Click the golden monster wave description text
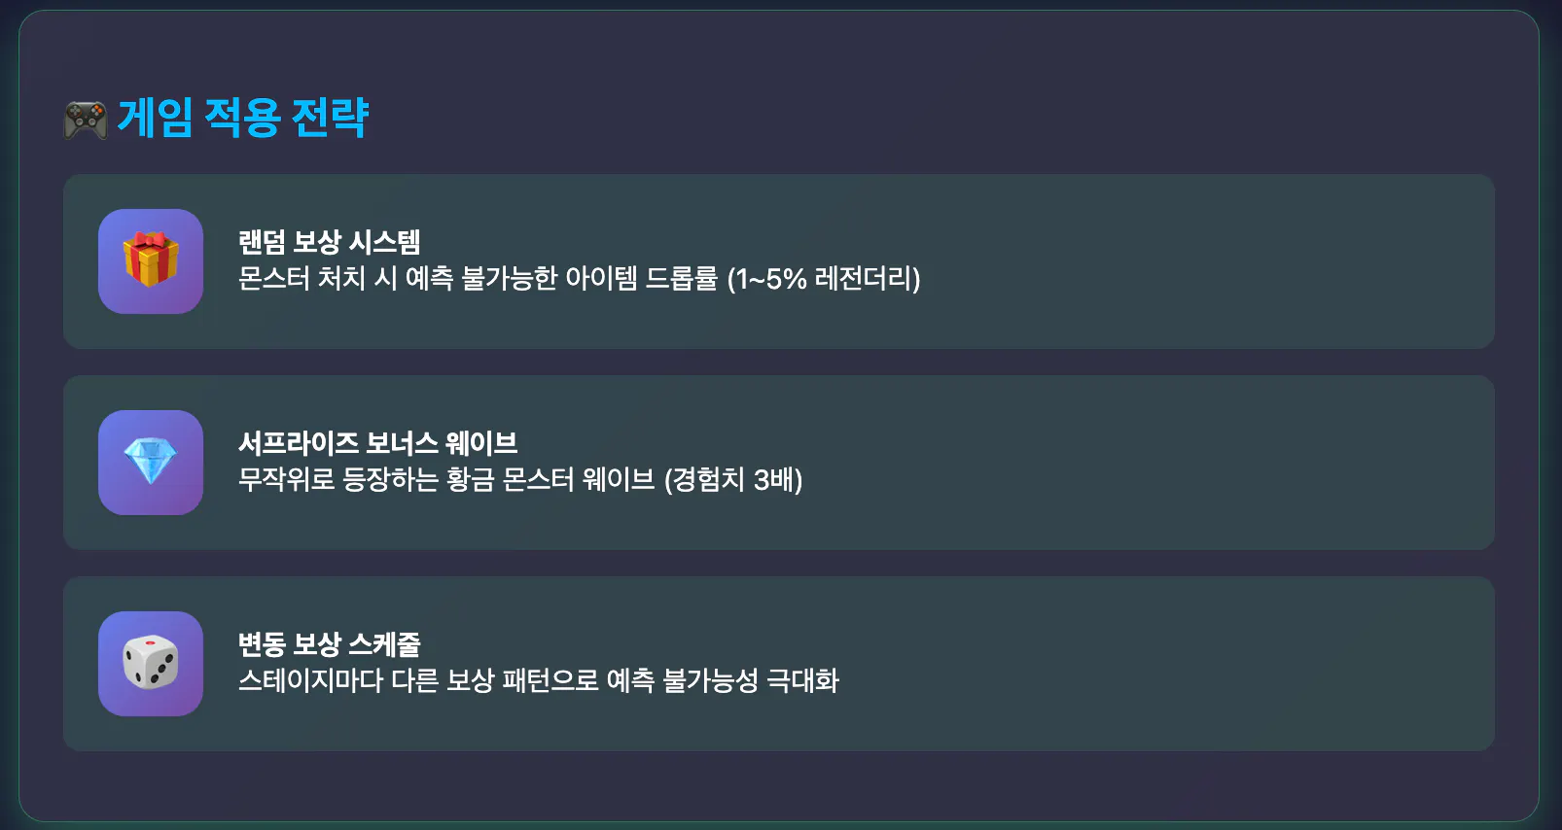This screenshot has width=1562, height=830. pyautogui.click(x=520, y=480)
